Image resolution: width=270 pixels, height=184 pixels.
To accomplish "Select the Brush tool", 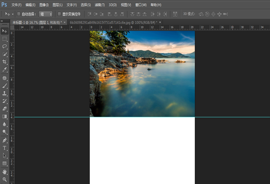I will click(5, 86).
